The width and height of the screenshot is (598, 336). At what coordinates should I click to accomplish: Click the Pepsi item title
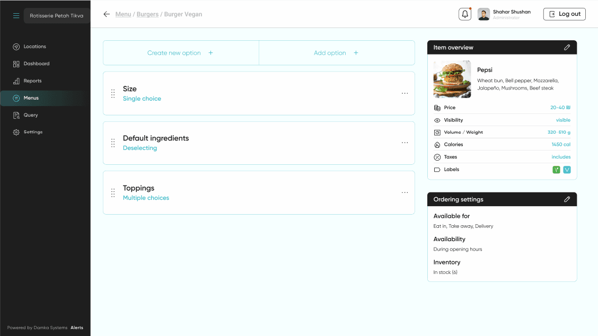click(485, 70)
